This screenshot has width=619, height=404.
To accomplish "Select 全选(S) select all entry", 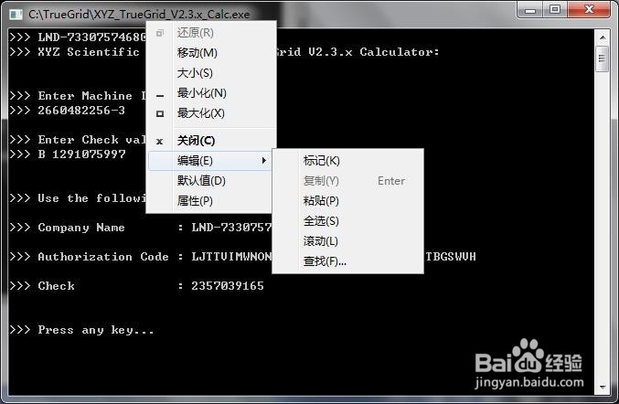I will click(x=347, y=221).
